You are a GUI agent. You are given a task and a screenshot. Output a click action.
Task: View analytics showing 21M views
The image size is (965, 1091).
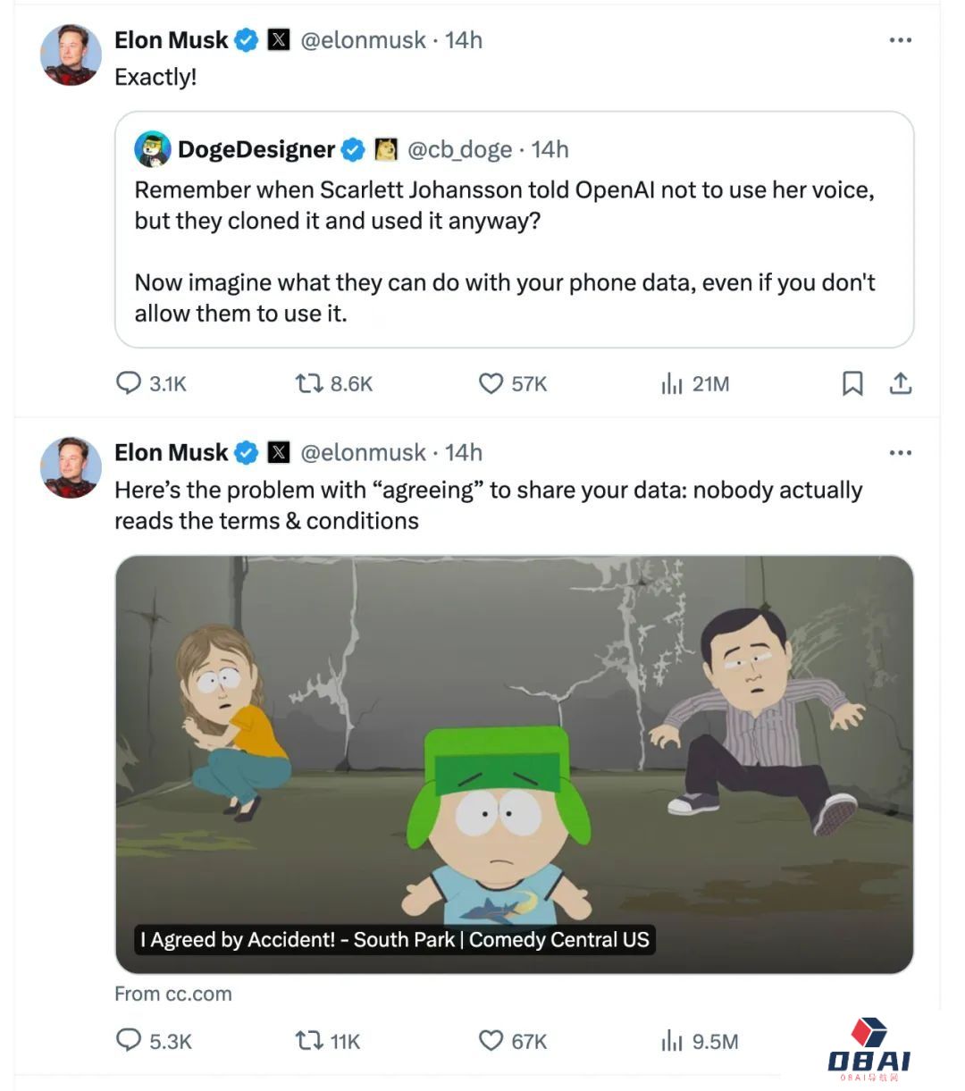672,384
